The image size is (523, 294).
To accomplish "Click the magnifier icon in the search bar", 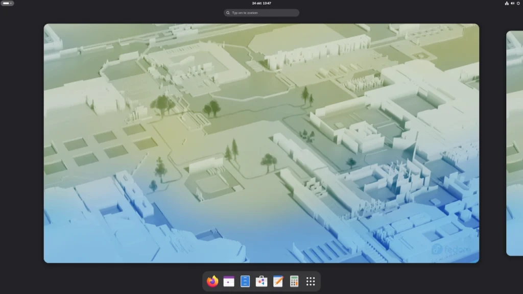I will point(228,13).
